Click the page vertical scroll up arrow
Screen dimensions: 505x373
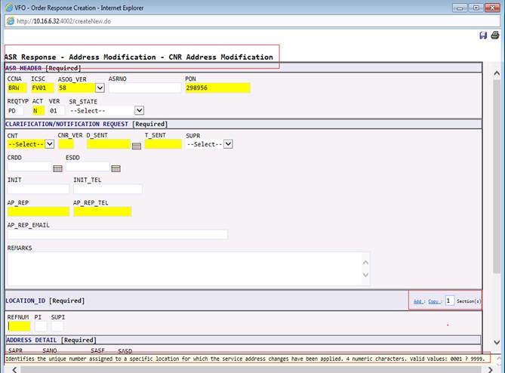(x=497, y=73)
